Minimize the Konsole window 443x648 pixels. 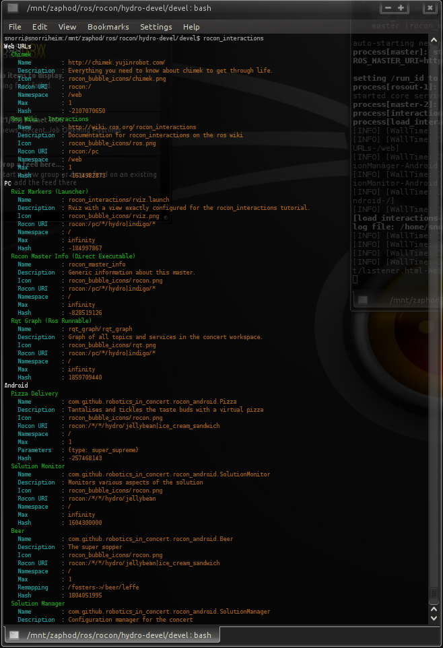[x=387, y=8]
